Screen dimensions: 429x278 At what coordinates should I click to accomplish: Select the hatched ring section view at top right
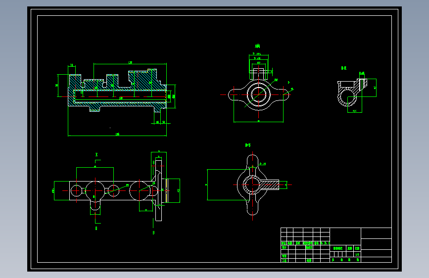pyautogui.click(x=352, y=93)
